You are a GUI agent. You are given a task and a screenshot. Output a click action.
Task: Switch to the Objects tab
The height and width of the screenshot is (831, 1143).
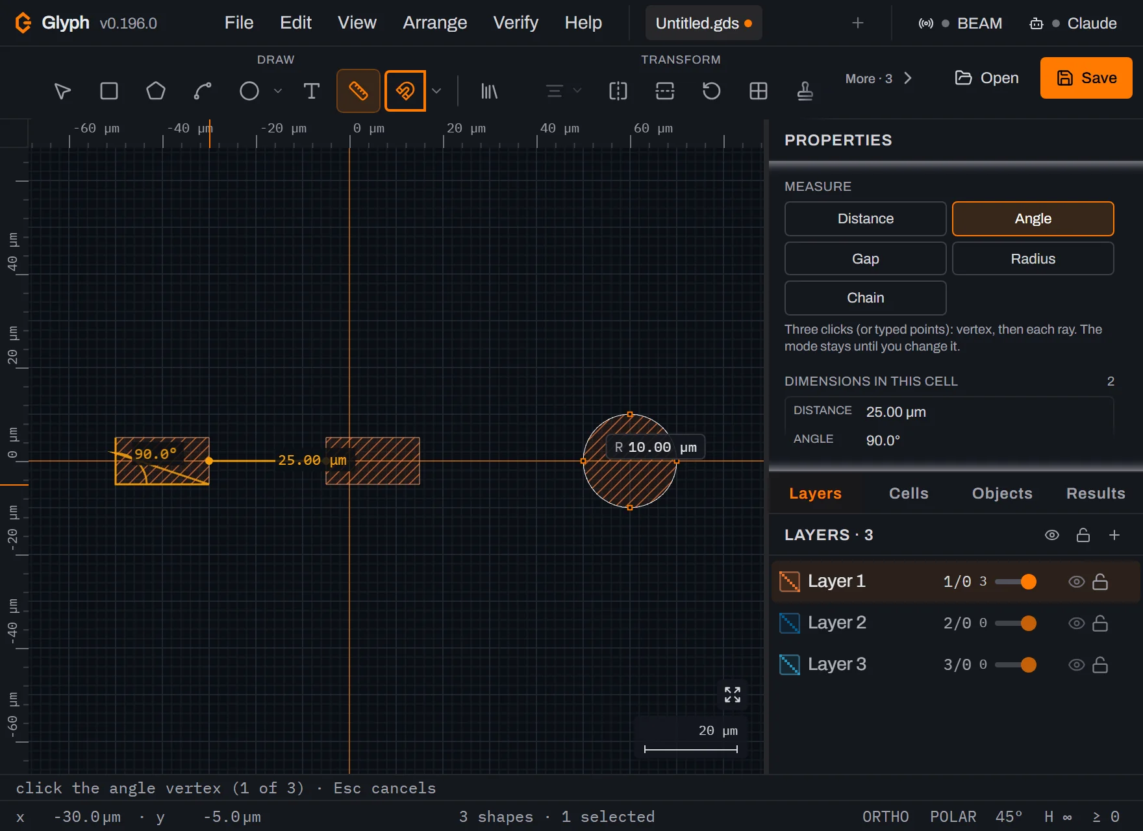[x=1002, y=493]
